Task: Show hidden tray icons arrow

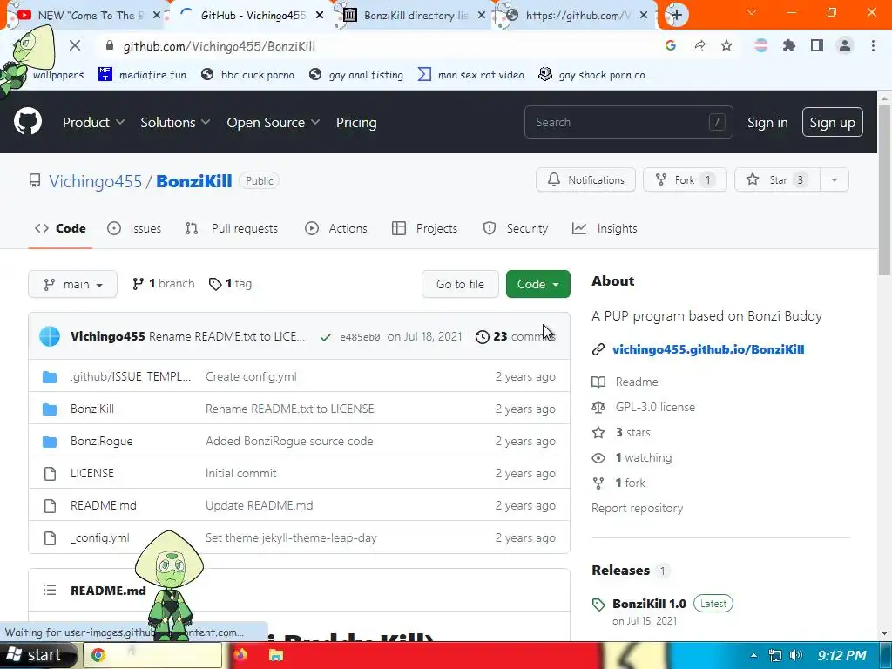Action: click(x=753, y=655)
